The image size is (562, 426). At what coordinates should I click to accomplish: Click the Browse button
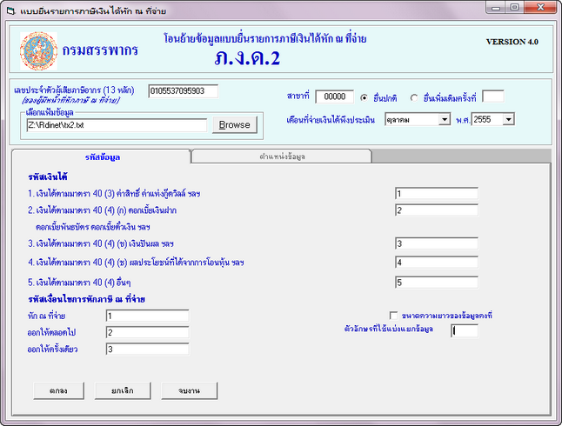click(235, 124)
